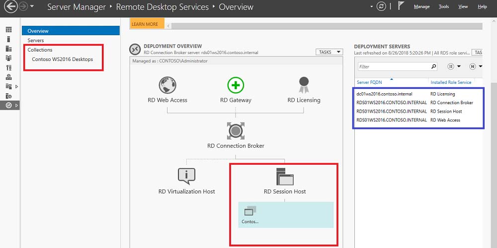
Task: Sort by Installed Role Service column
Action: click(451, 82)
